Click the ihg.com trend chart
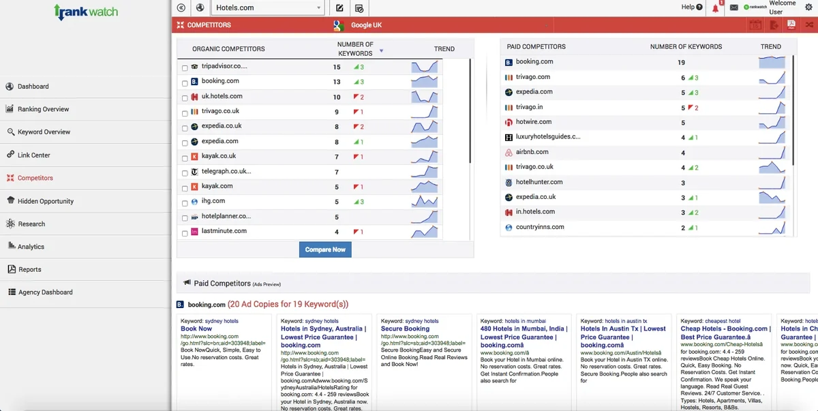The width and height of the screenshot is (818, 411). (x=424, y=201)
